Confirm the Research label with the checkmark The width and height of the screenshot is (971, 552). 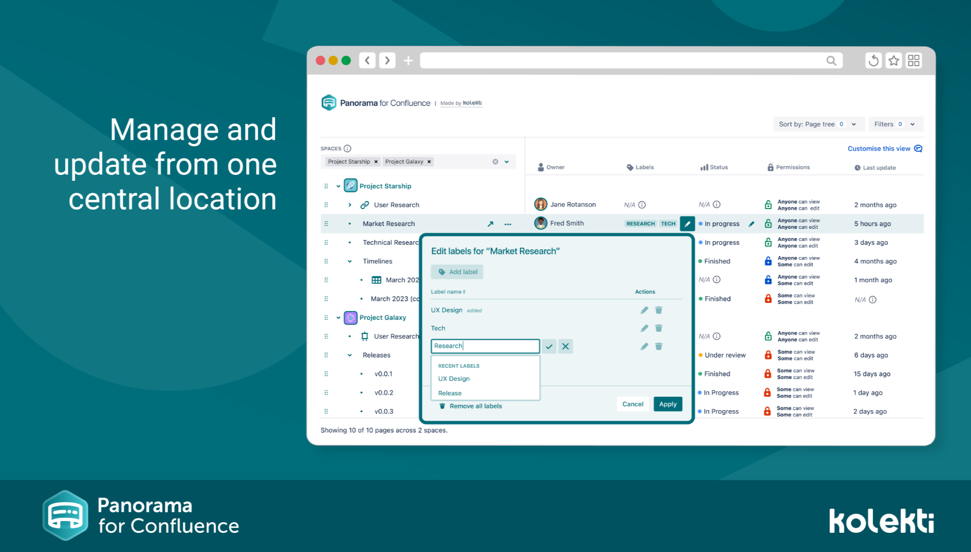click(x=549, y=347)
